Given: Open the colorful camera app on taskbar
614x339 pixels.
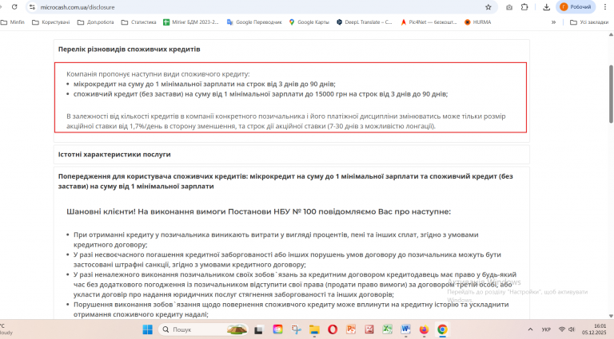Looking at the screenshot, I should click(x=277, y=329).
